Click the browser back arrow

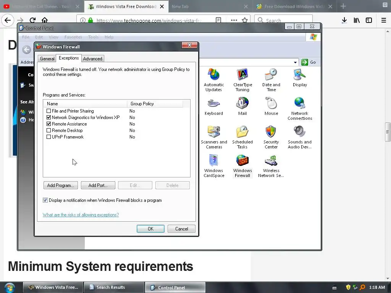8,20
